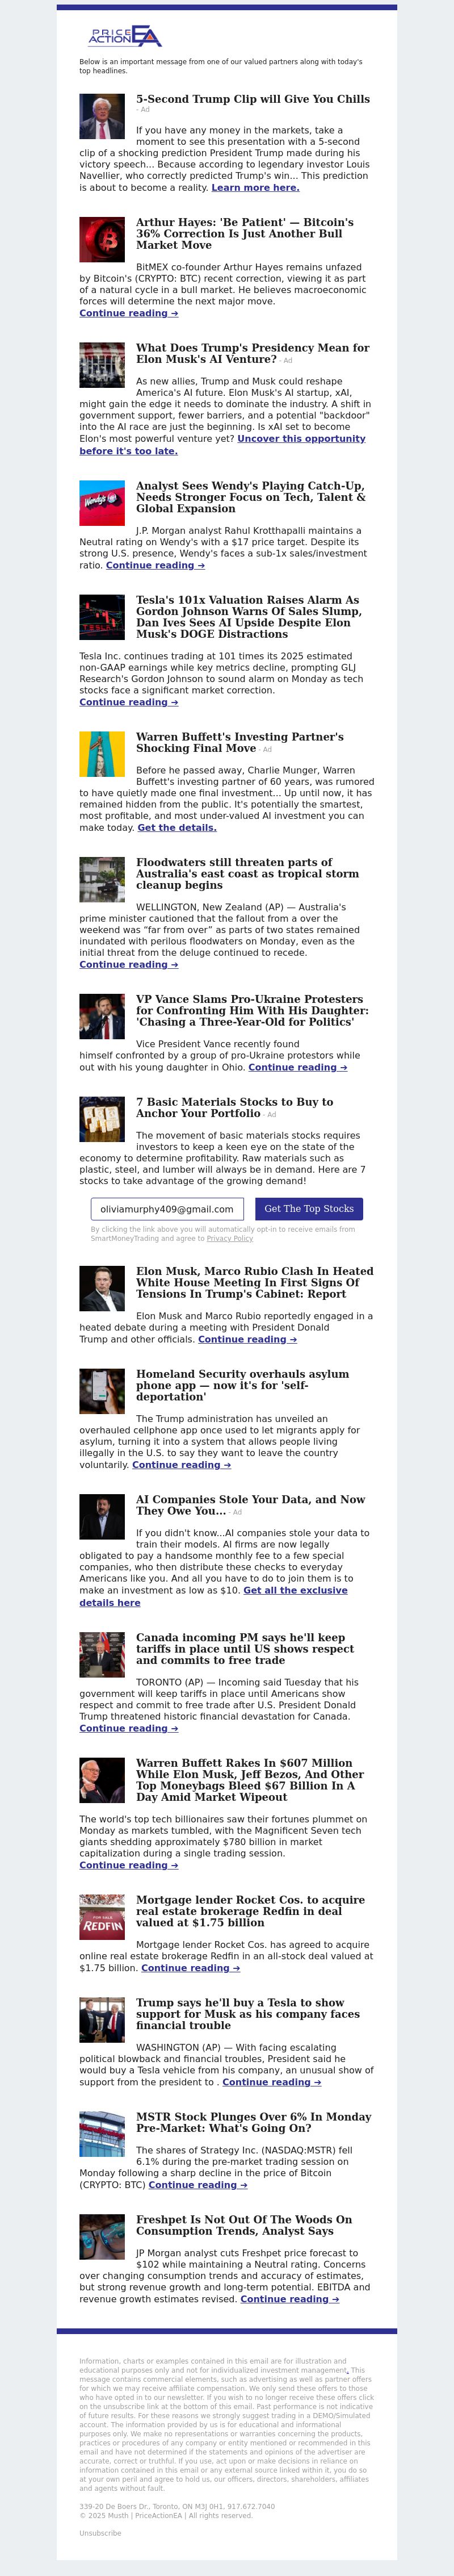Open the Privacy Policy link
This screenshot has width=454, height=2576.
230,1239
